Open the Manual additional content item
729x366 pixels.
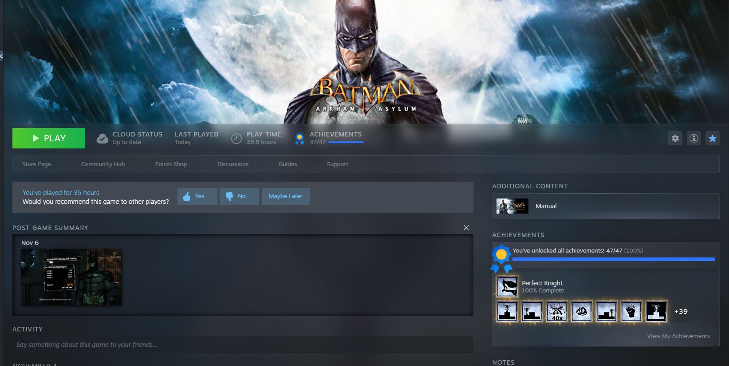(x=606, y=206)
